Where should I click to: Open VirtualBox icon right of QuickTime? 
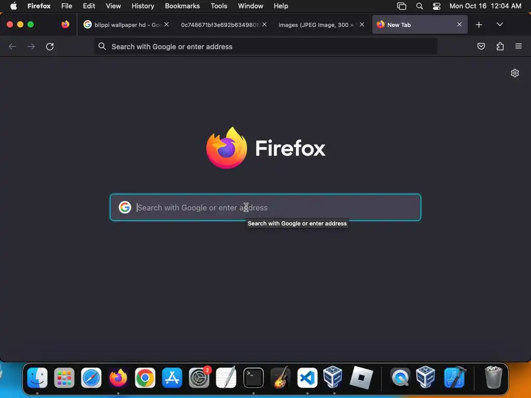coord(426,376)
